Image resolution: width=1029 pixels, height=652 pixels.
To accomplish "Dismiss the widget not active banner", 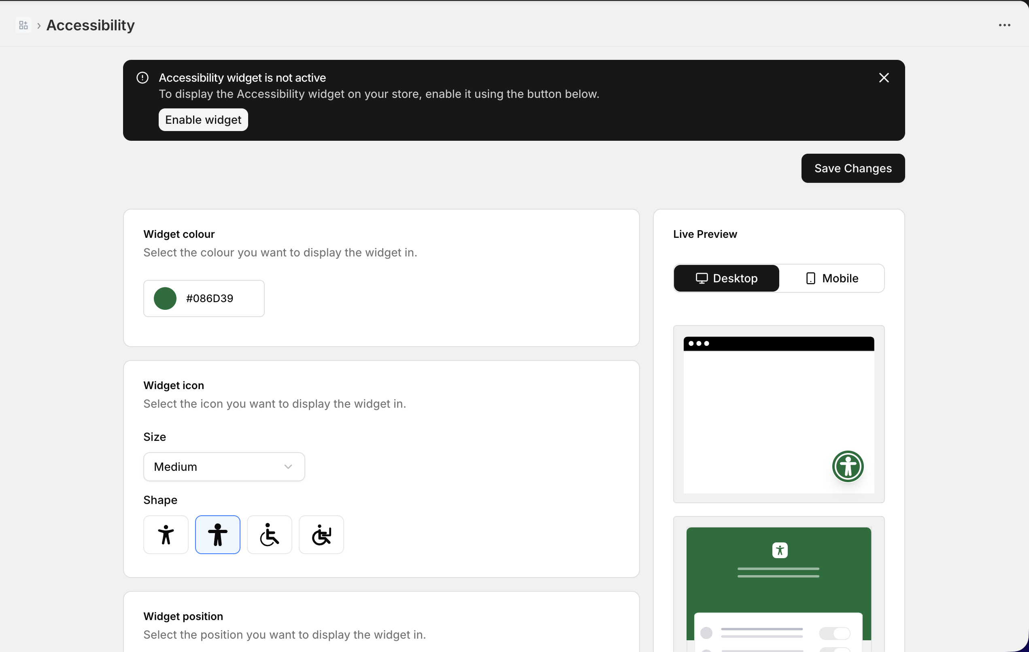I will click(884, 78).
